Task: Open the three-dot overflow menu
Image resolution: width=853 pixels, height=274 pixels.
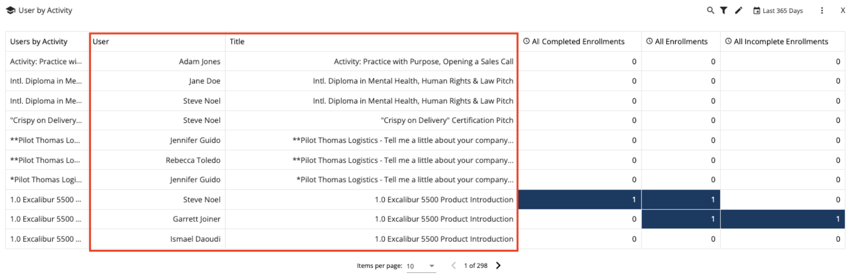Action: pyautogui.click(x=822, y=11)
